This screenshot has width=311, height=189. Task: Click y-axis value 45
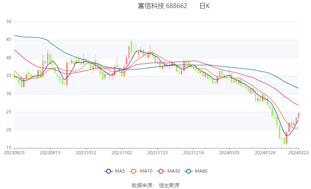tap(9, 39)
